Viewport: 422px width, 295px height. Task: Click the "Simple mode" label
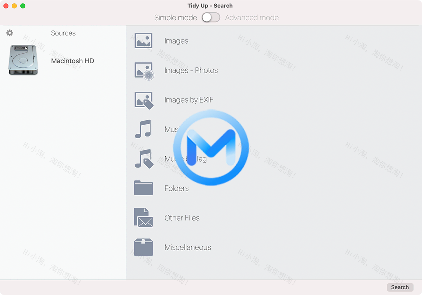pyautogui.click(x=175, y=18)
